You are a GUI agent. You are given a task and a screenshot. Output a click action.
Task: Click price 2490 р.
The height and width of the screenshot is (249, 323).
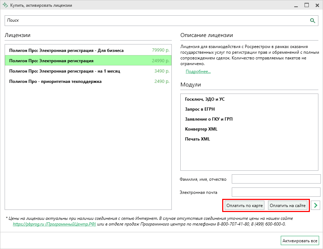pos(162,81)
